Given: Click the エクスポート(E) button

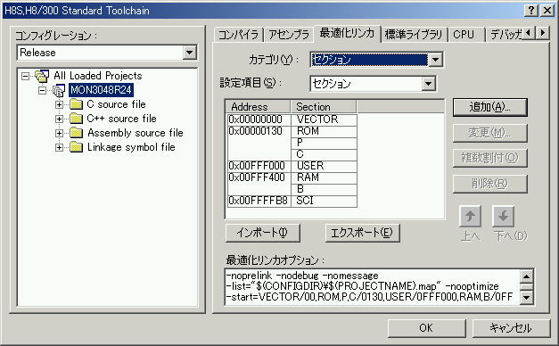Looking at the screenshot, I should (x=362, y=233).
